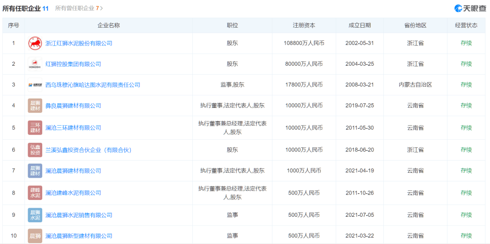Screen dimensions: 490x244
Task: Click the 建峰水泥 company icon
Action: tap(35, 193)
